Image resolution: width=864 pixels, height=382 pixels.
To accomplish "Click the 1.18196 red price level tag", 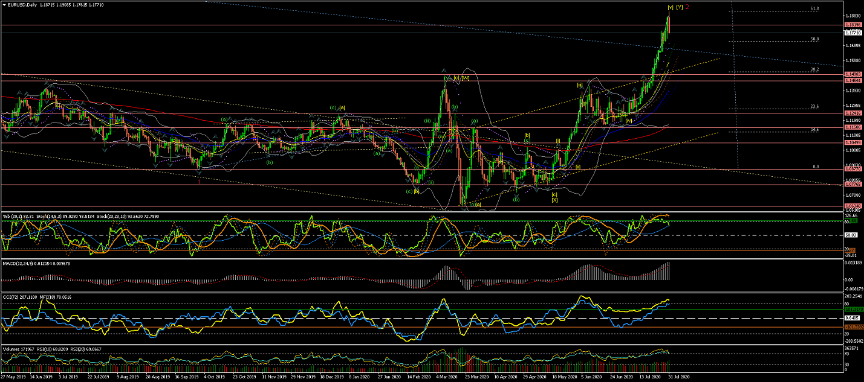I will click(x=853, y=25).
